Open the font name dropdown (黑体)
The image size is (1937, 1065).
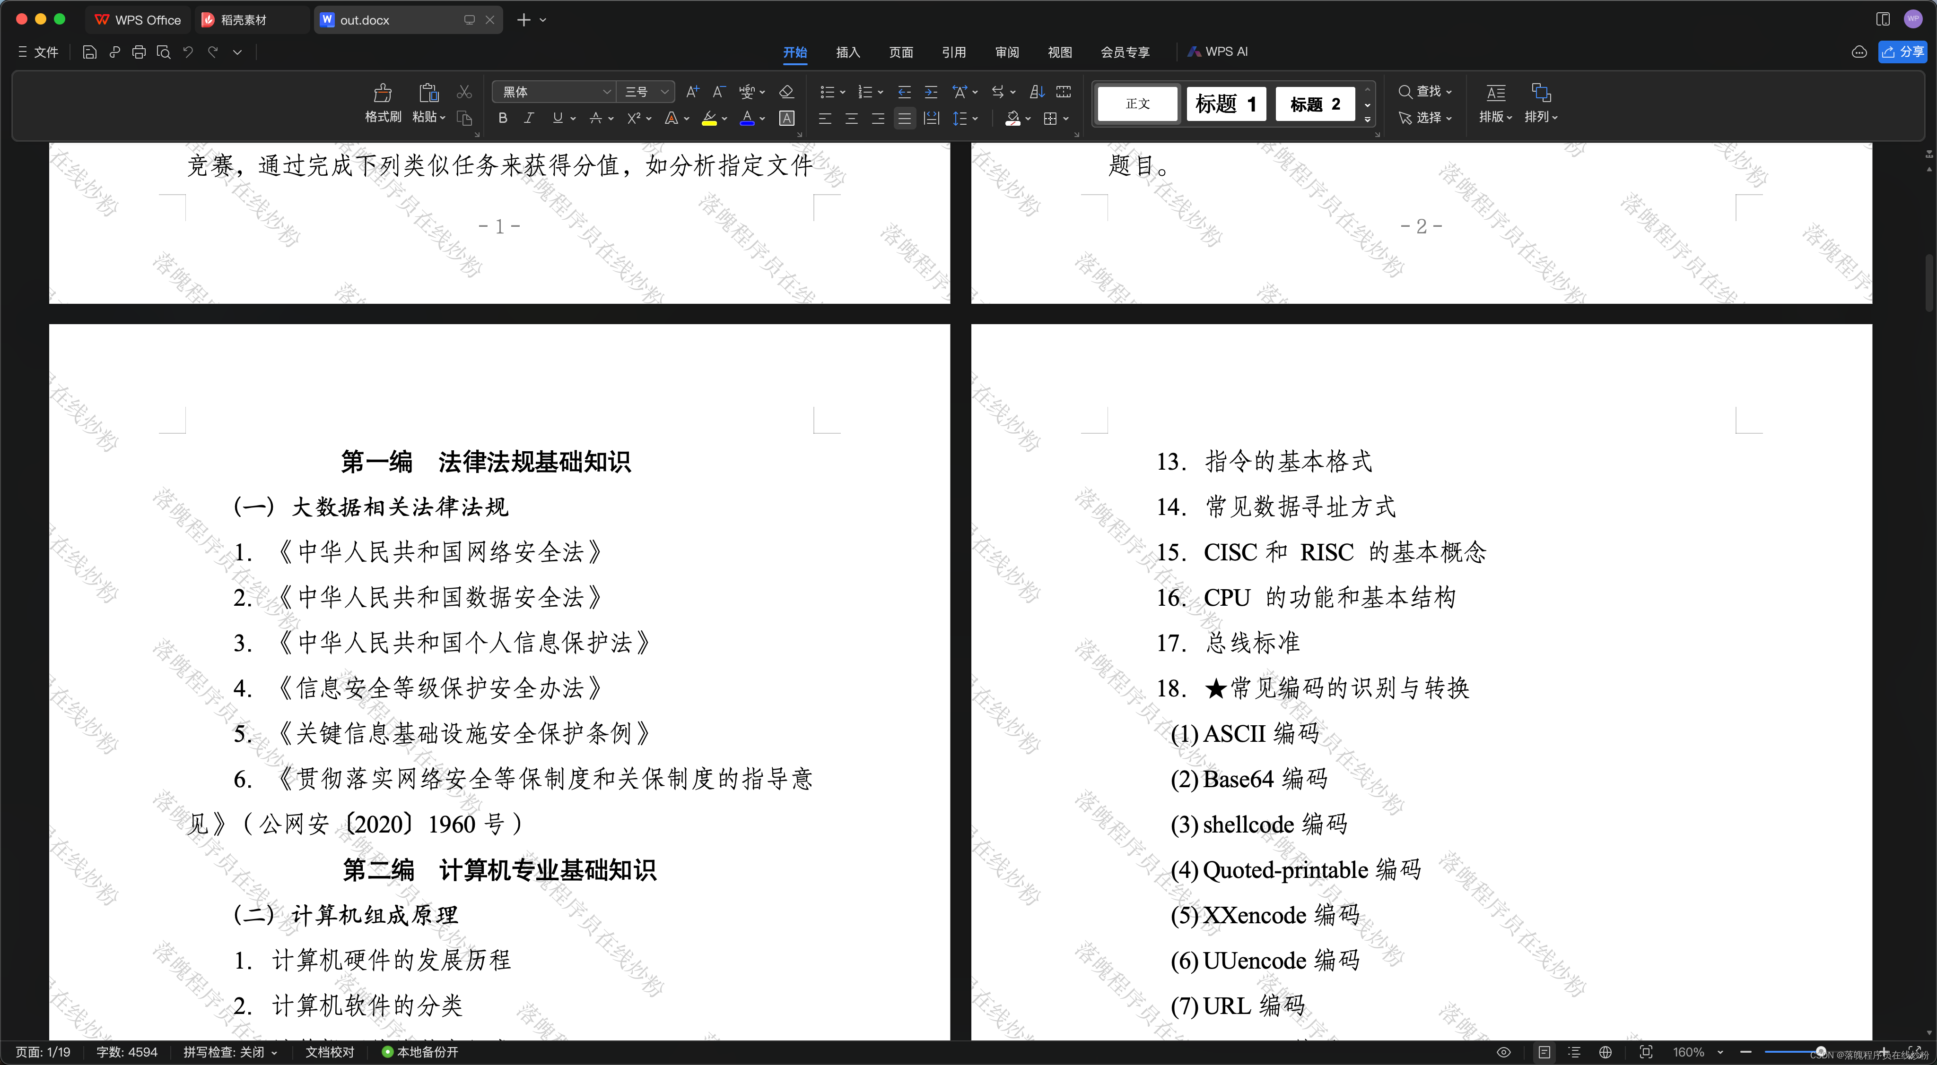coord(607,92)
